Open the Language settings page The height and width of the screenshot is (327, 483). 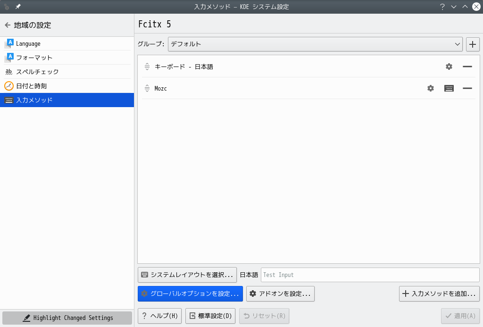(67, 43)
